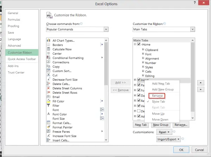Select the Delete Cells icon
Screen dimensions: 211x157
49,84
